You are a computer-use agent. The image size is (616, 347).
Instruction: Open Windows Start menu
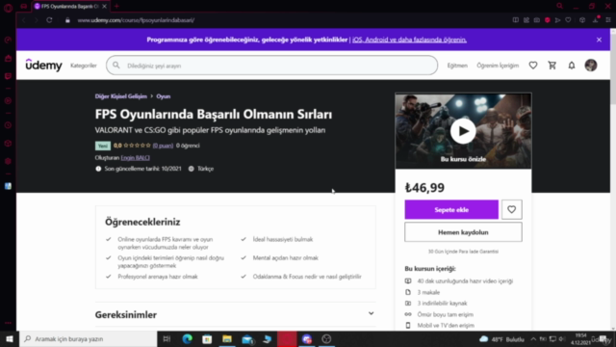click(x=10, y=338)
